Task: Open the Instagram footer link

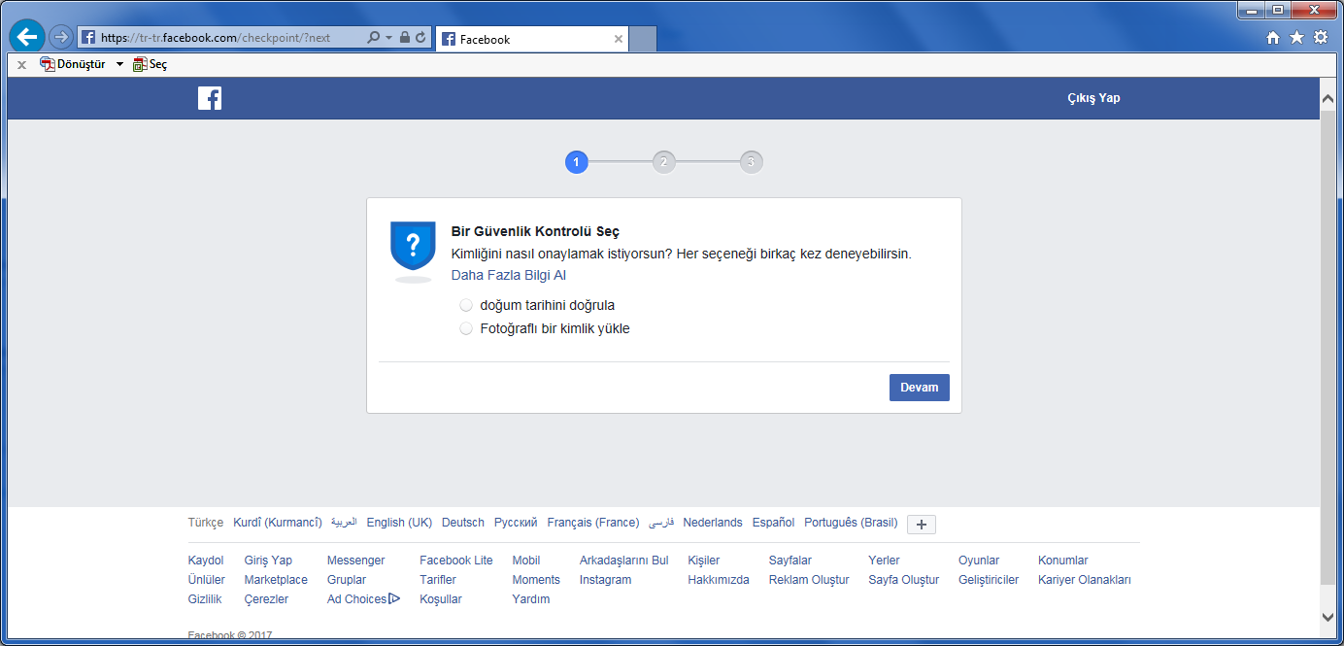Action: click(605, 580)
